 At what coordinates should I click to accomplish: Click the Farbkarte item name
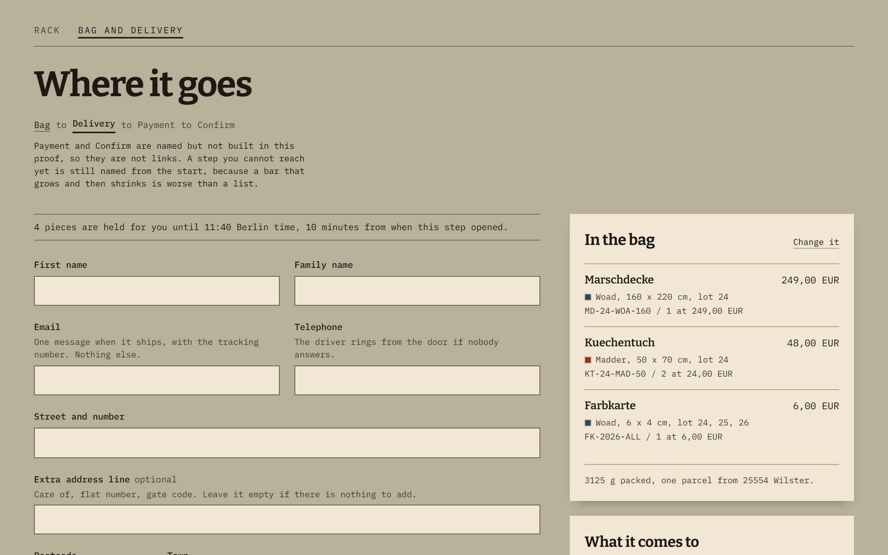point(610,405)
